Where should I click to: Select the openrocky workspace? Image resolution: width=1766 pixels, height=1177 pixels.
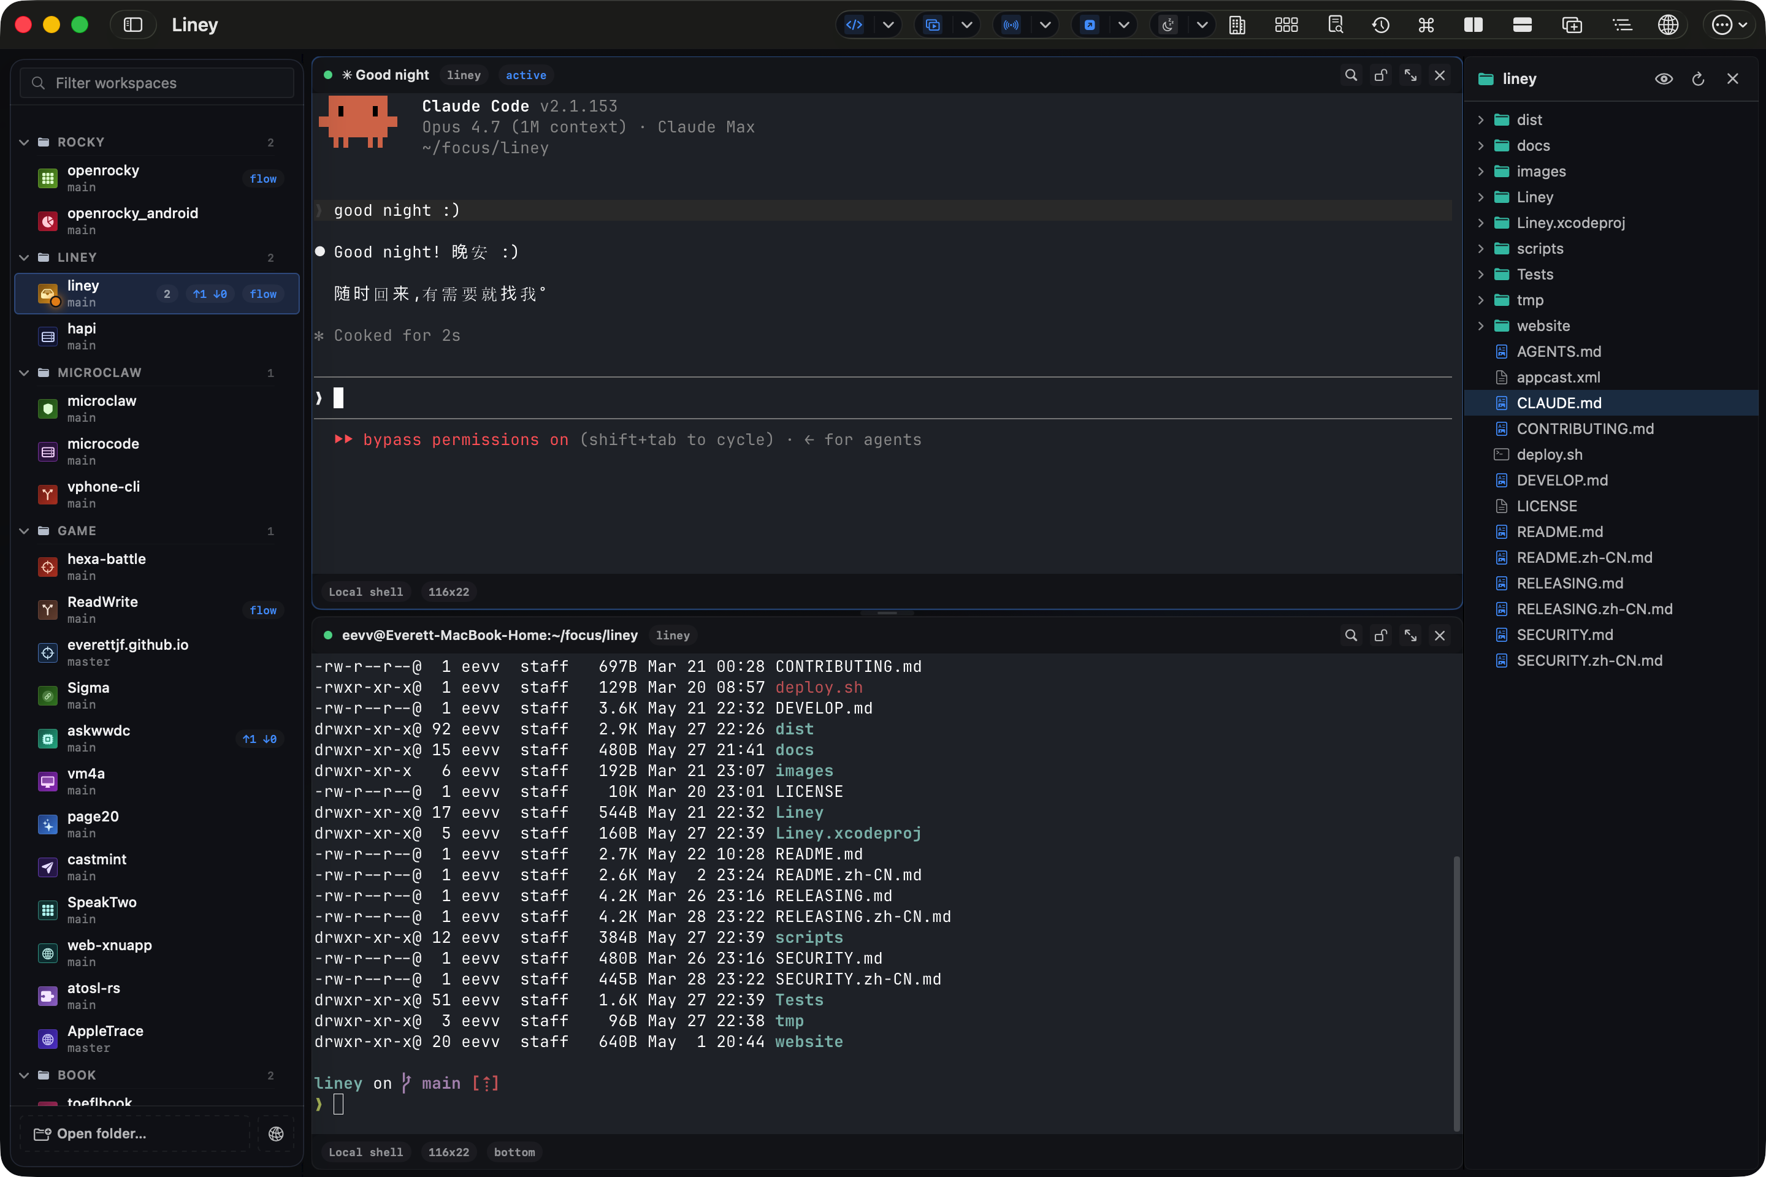coord(157,178)
